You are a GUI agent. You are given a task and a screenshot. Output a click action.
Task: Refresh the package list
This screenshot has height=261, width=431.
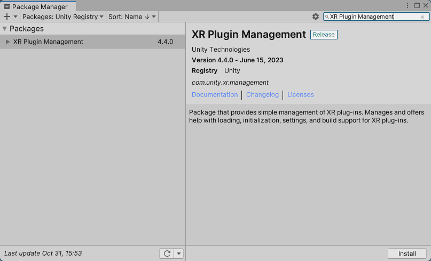[167, 254]
